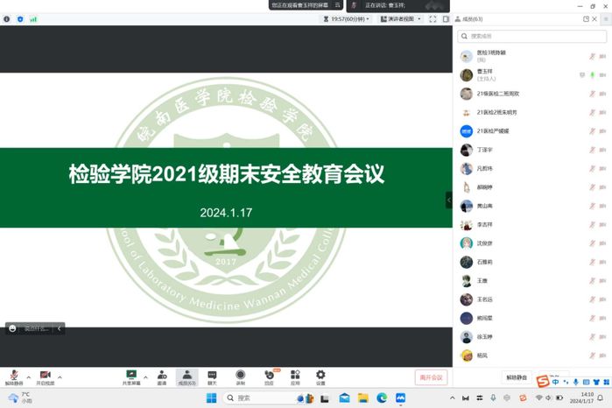The image size is (612, 408).
Task: Open the Invite (邀请) icon in toolbar
Action: click(x=161, y=376)
